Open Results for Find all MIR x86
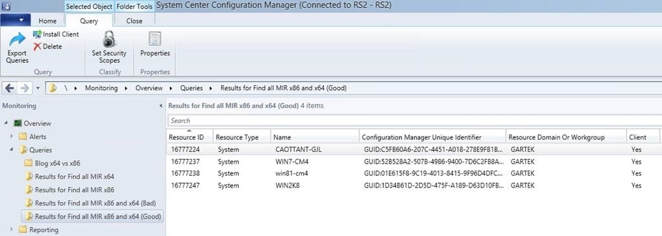Image resolution: width=662 pixels, height=236 pixels. click(x=74, y=189)
